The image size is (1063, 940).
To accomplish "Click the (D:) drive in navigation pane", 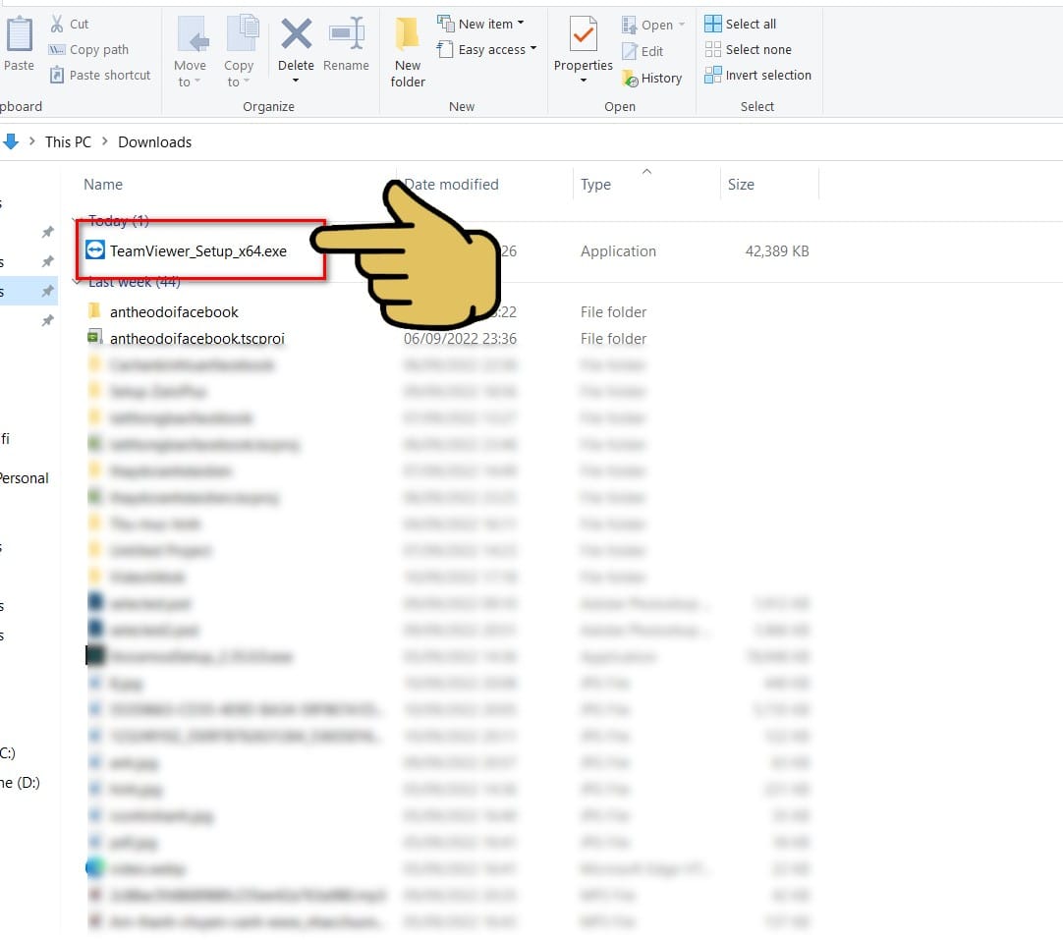I will [x=21, y=783].
